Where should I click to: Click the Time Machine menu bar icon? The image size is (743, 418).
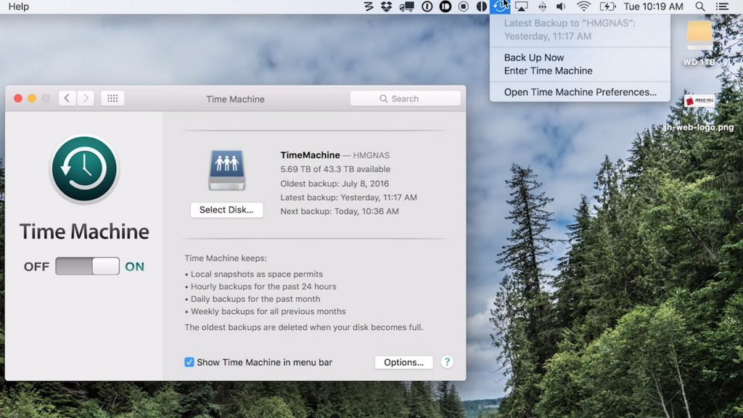(x=500, y=7)
